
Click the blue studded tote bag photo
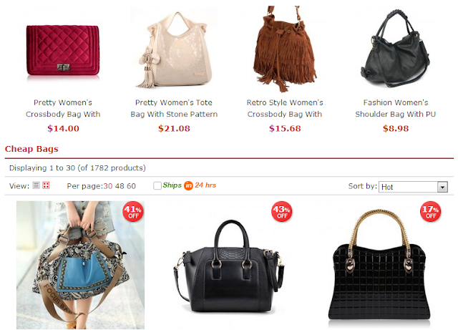(80, 265)
